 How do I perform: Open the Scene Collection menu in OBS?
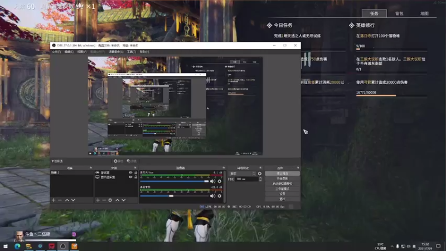(116, 52)
